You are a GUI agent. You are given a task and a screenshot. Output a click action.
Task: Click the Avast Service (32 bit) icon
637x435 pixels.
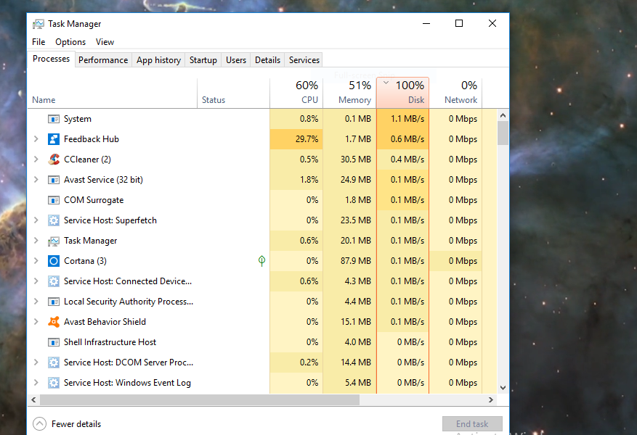54,179
